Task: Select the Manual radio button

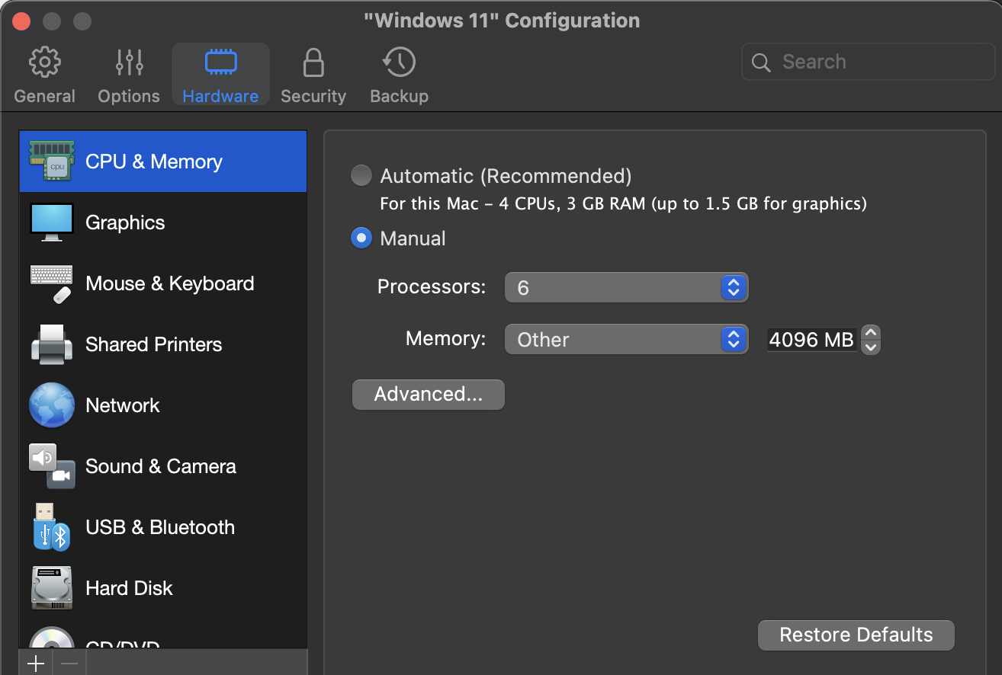Action: pos(361,238)
